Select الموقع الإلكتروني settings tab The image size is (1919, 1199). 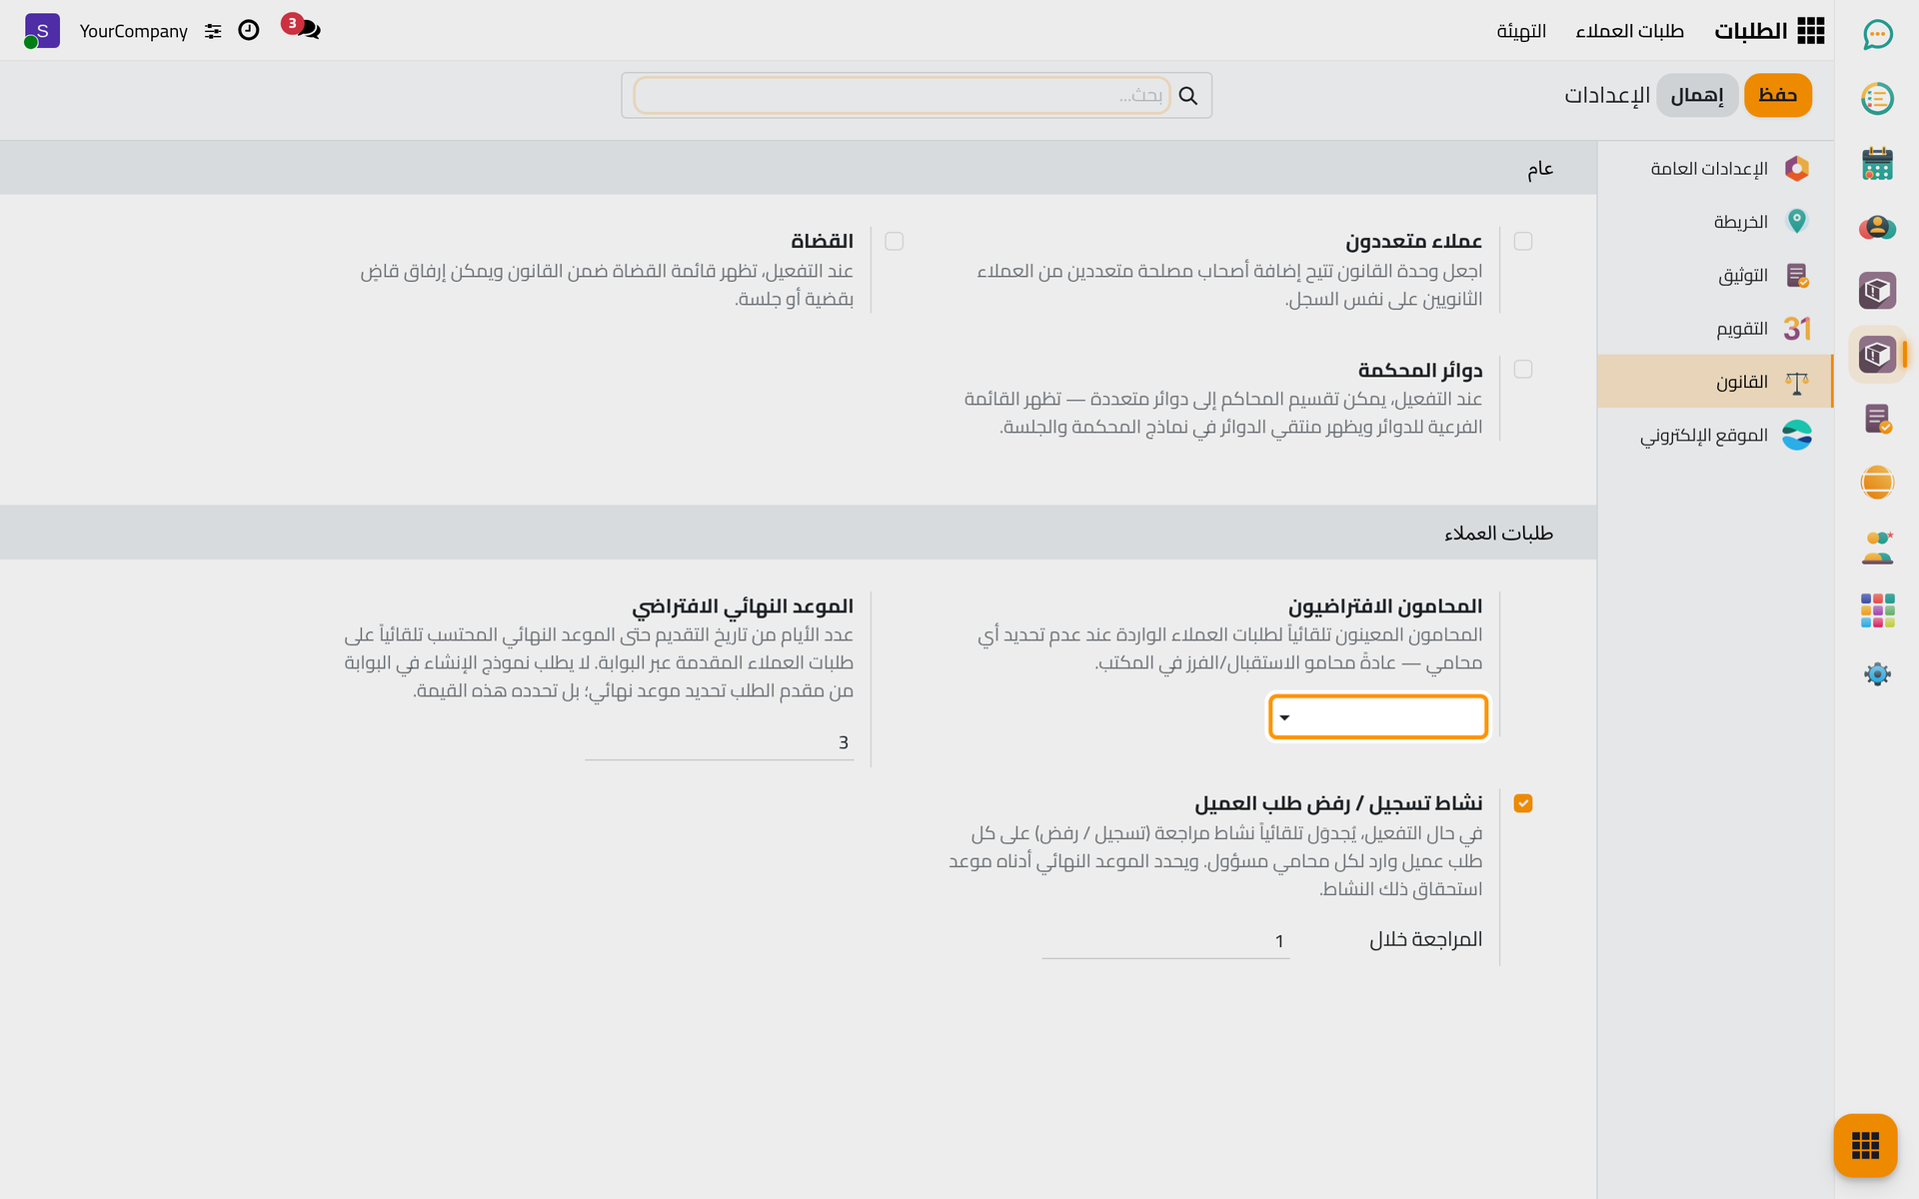(x=1715, y=435)
